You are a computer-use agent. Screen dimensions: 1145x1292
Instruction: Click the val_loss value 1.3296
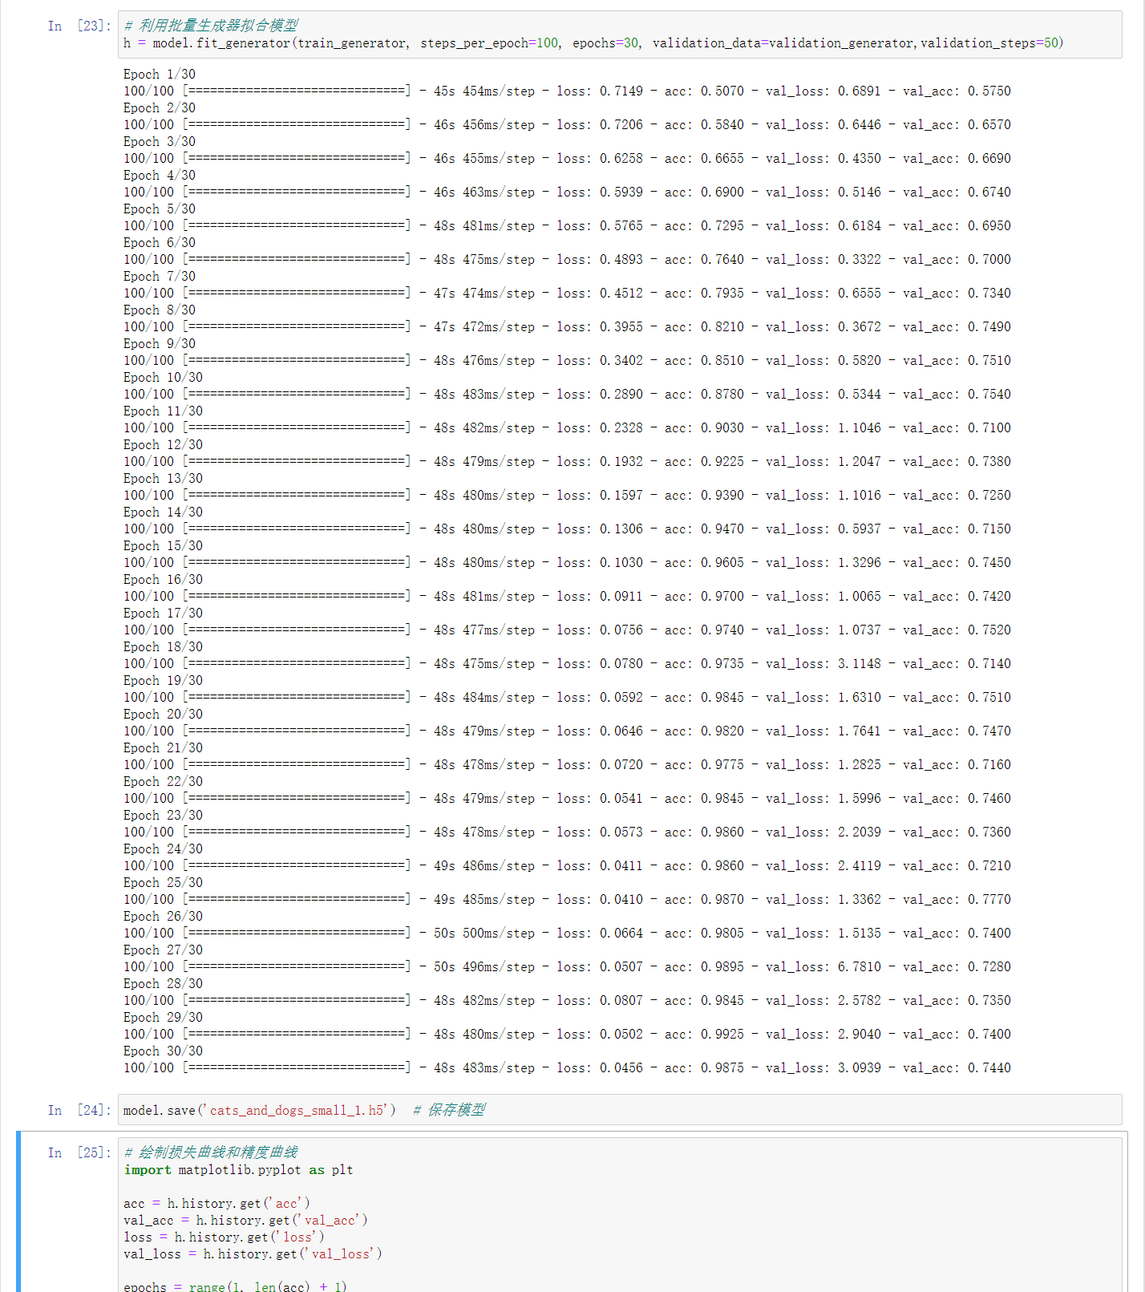(x=860, y=563)
